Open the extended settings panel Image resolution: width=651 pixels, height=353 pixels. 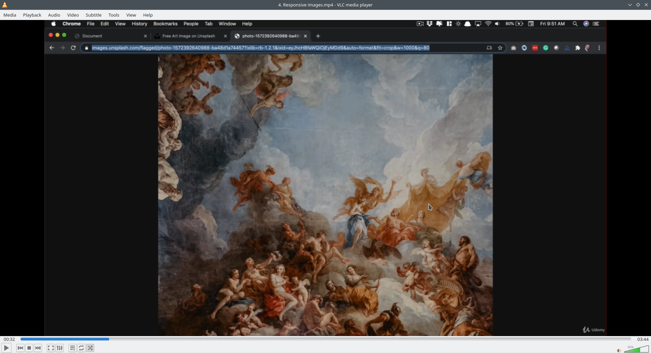point(60,348)
